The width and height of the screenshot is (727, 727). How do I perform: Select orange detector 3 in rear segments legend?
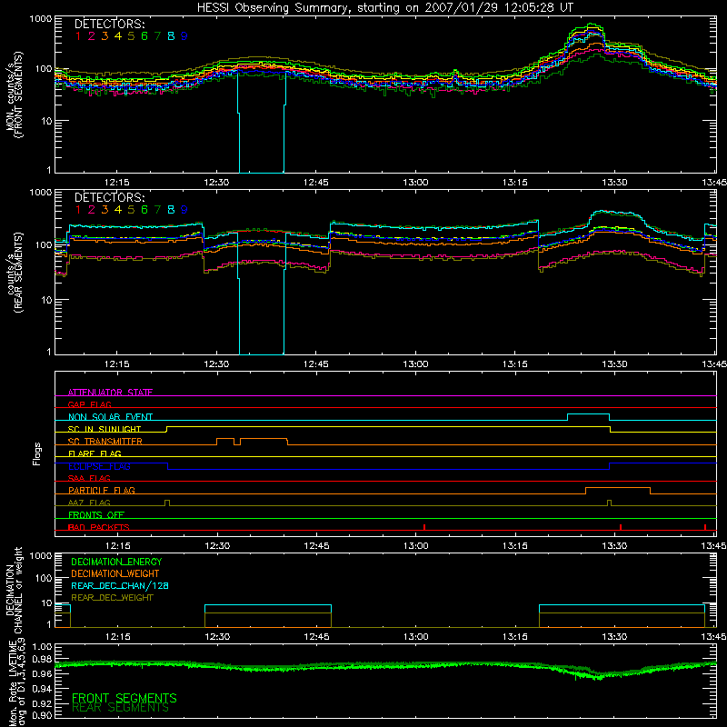[105, 210]
